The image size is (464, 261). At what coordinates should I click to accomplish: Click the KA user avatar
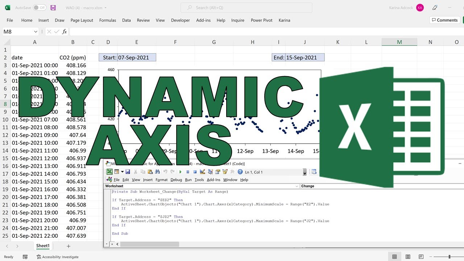coord(420,8)
